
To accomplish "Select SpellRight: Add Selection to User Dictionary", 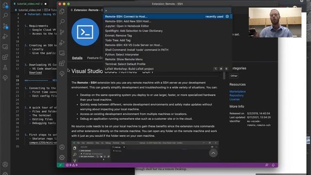I will point(167,31).
